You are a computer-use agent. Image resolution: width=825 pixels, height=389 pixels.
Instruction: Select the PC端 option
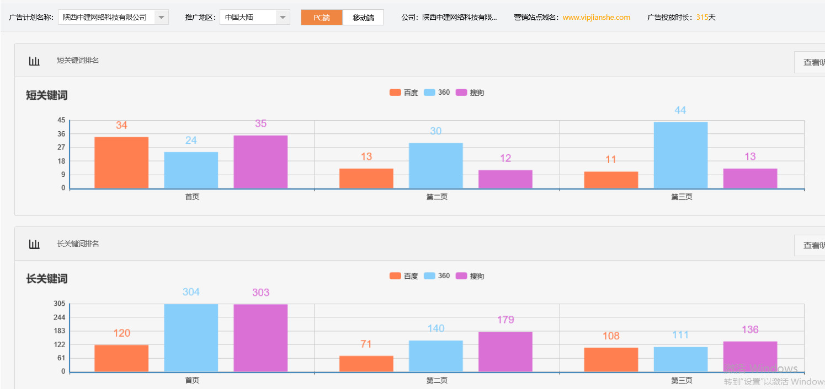pyautogui.click(x=321, y=17)
